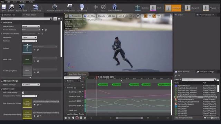
Task: Toggle grid snapping in viewport toolbar
Action: [145, 16]
